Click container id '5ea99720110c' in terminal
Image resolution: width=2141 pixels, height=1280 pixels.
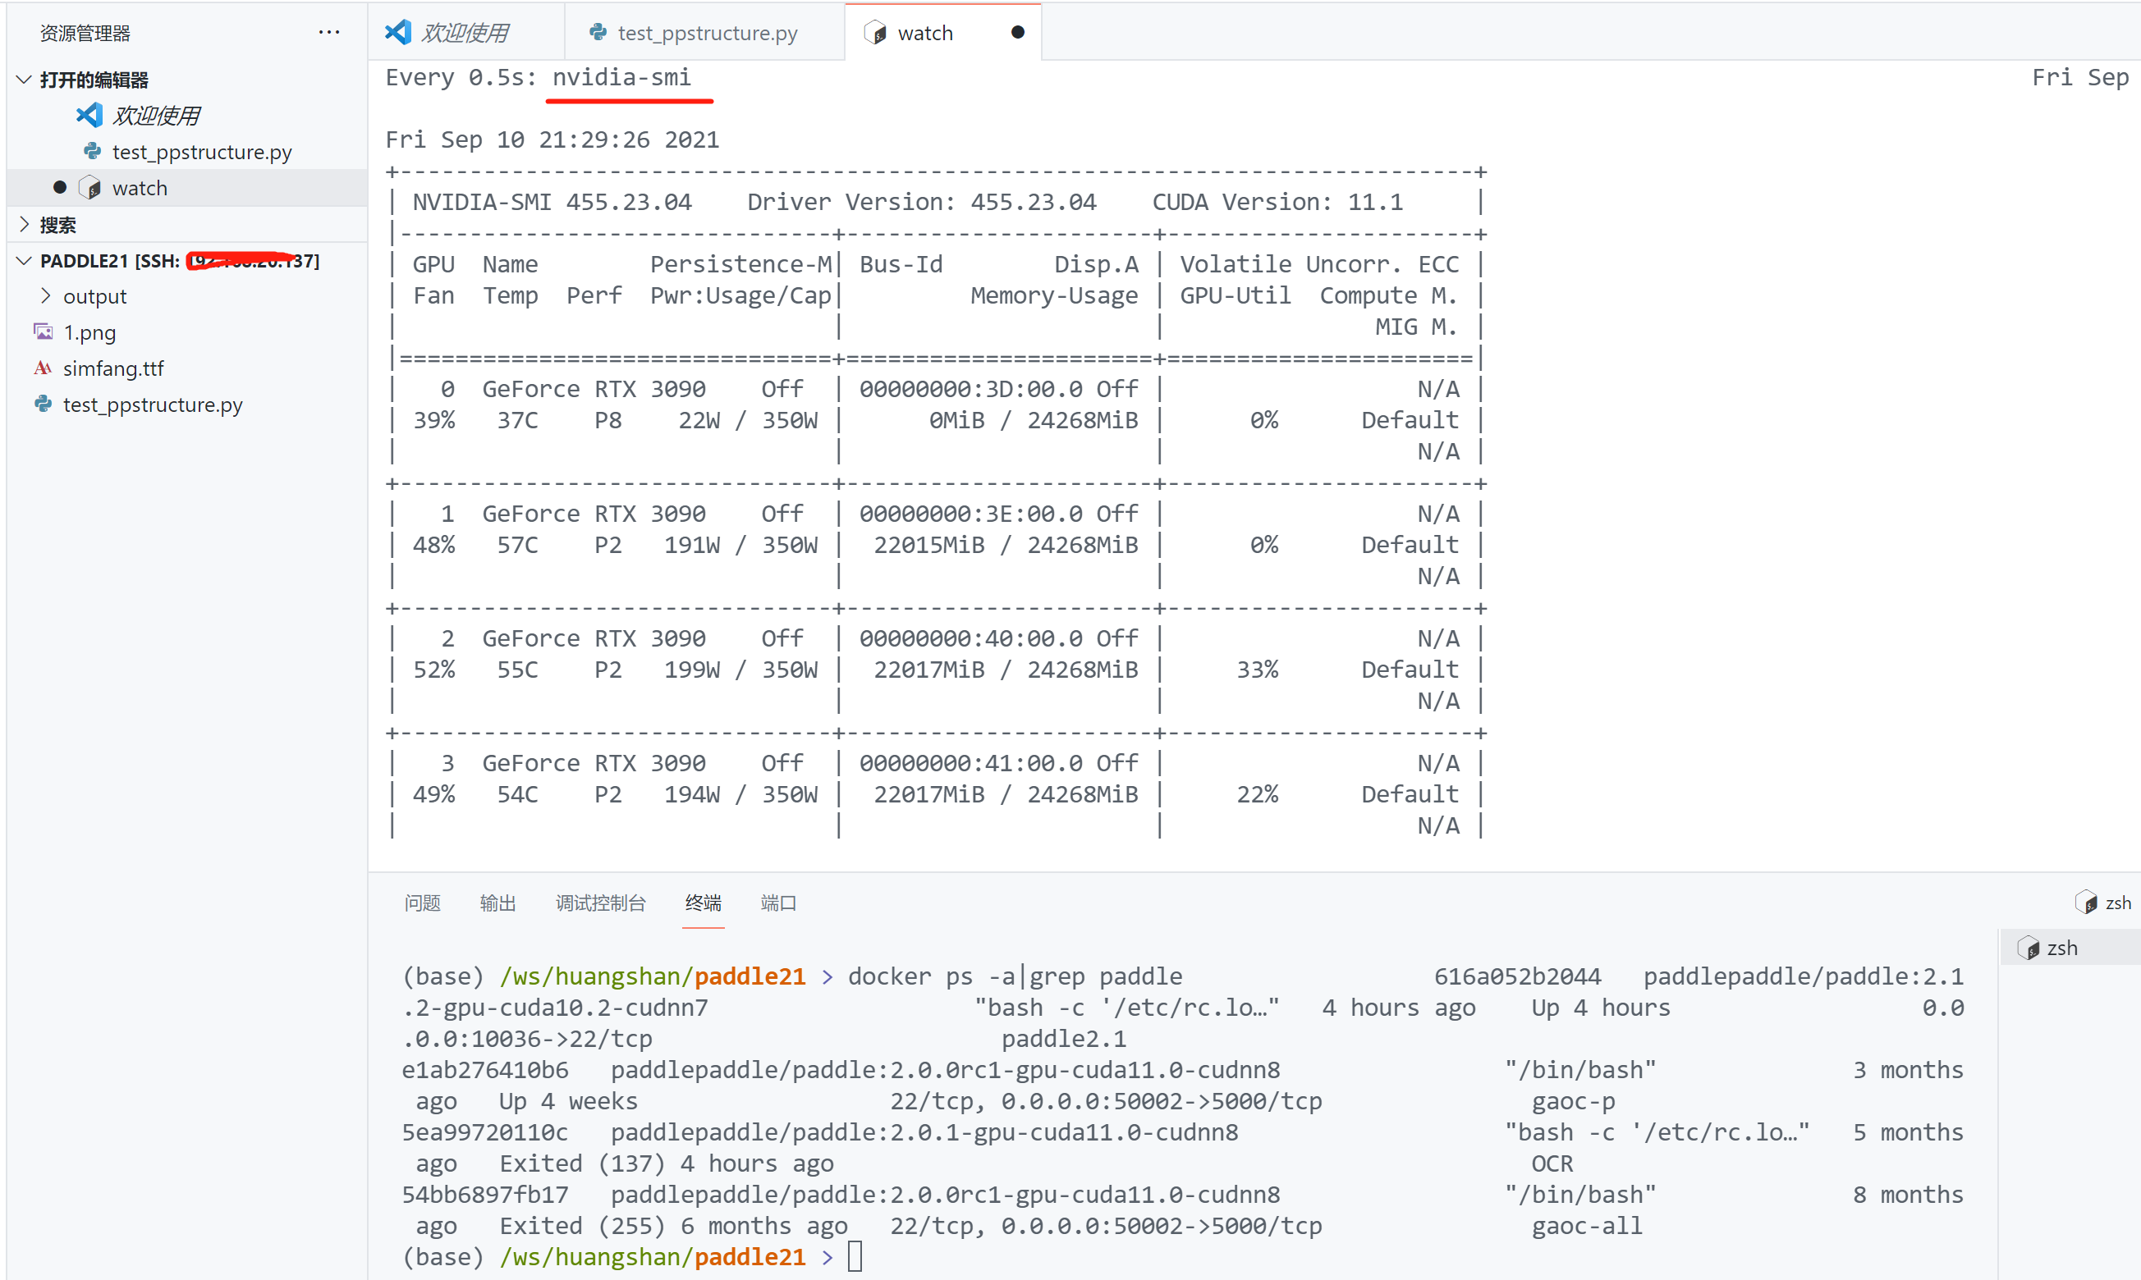click(x=485, y=1132)
